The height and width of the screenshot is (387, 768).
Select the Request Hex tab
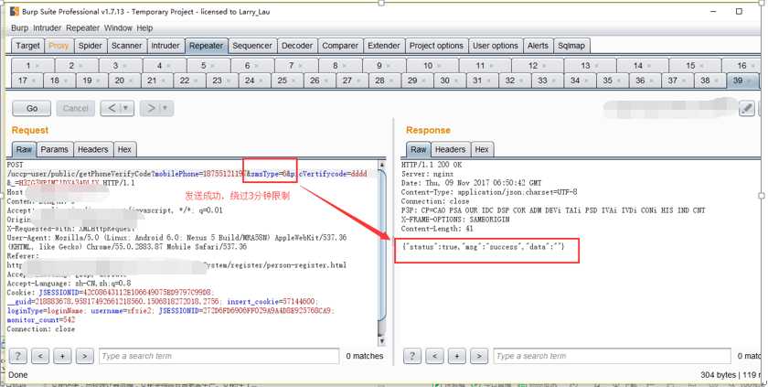[x=124, y=149]
